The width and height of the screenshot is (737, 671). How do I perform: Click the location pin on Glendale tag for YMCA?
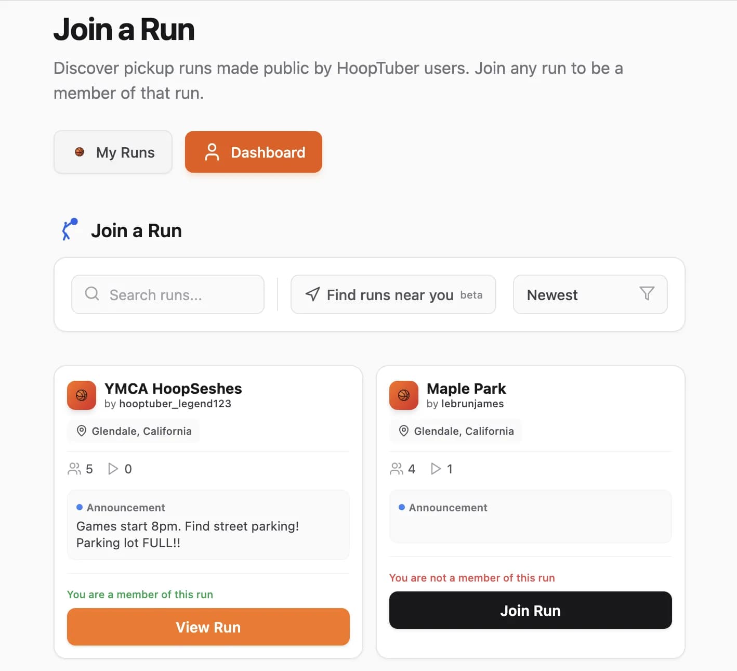coord(82,431)
